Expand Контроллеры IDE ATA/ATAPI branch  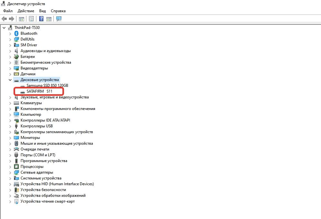(x=10, y=121)
